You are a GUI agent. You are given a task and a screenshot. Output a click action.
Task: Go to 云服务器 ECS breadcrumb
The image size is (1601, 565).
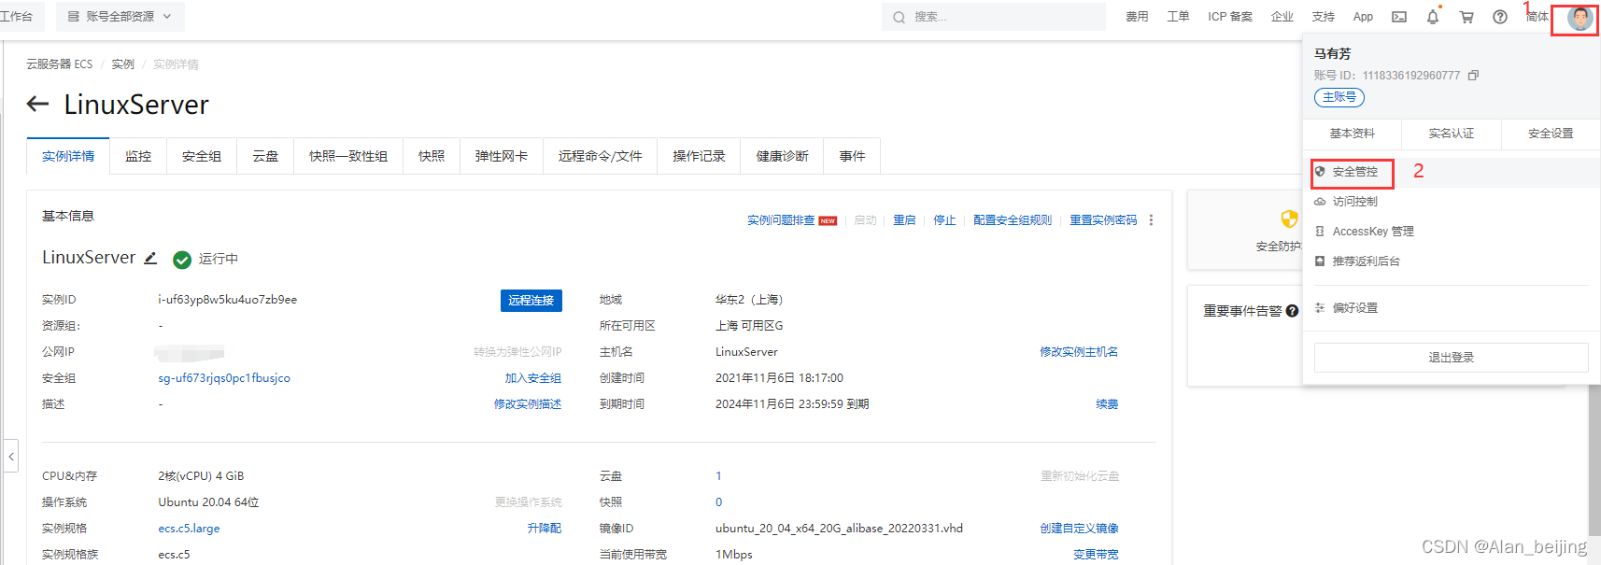(60, 64)
